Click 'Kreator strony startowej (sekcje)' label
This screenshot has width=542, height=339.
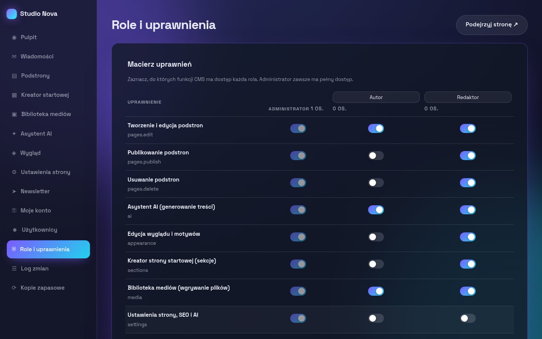click(x=172, y=261)
